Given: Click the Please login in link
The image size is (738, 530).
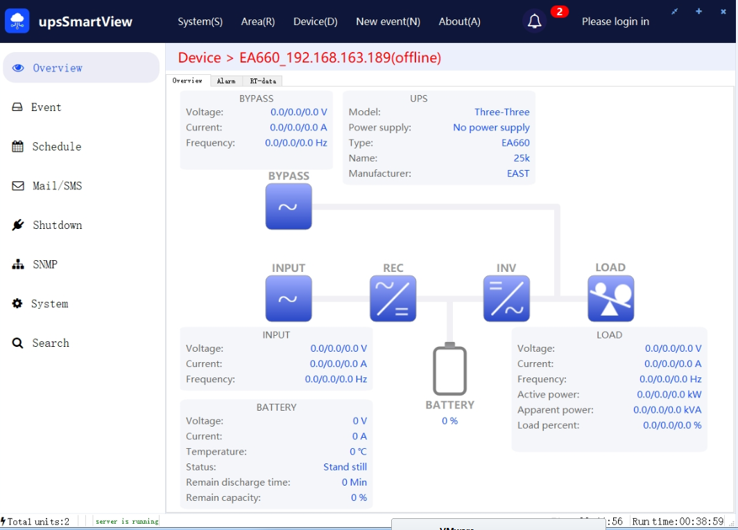Looking at the screenshot, I should coord(615,22).
